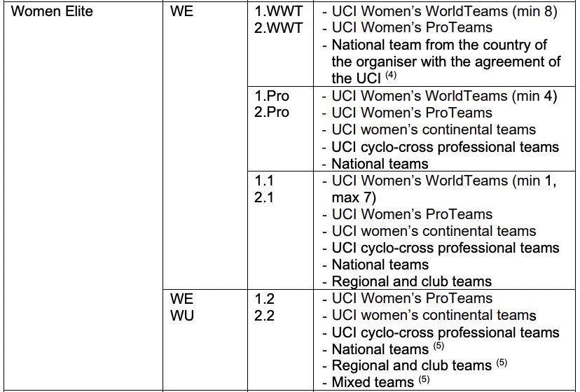
Task: Select the WE code beside Women Elite
Action: (181, 11)
